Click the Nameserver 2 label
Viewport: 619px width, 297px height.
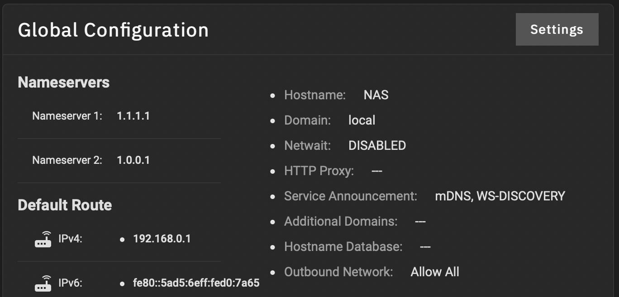pos(67,160)
